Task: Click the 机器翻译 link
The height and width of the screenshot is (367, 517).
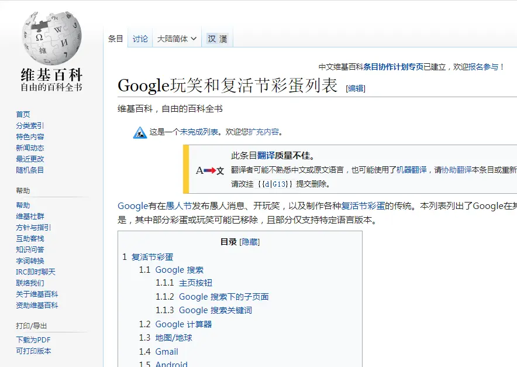Action: (x=411, y=170)
